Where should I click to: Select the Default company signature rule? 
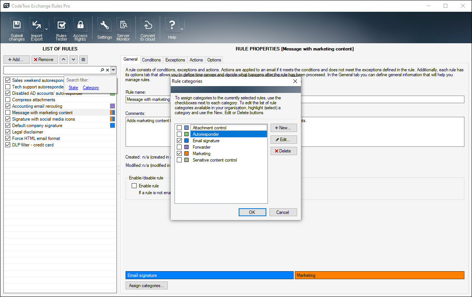click(37, 126)
